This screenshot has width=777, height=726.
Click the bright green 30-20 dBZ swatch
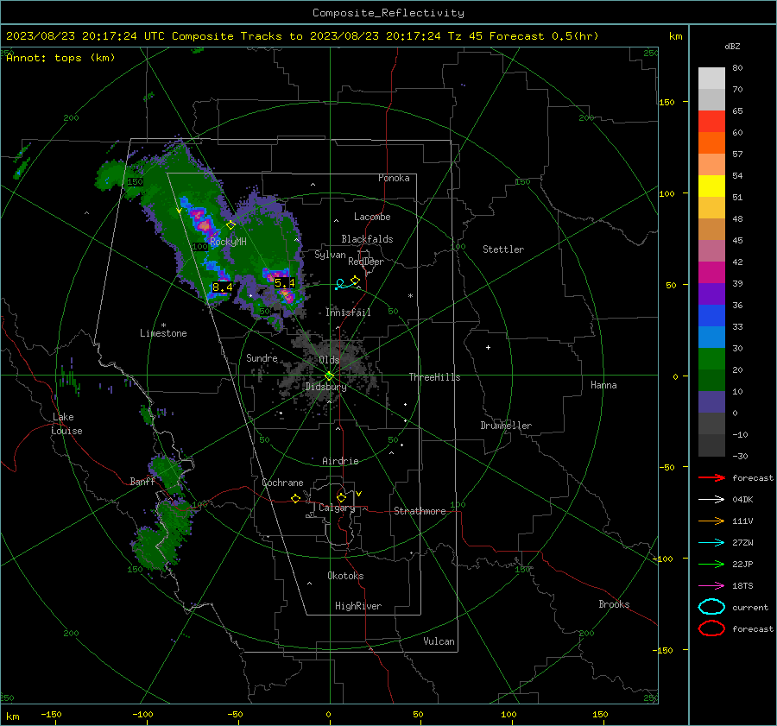click(x=711, y=359)
